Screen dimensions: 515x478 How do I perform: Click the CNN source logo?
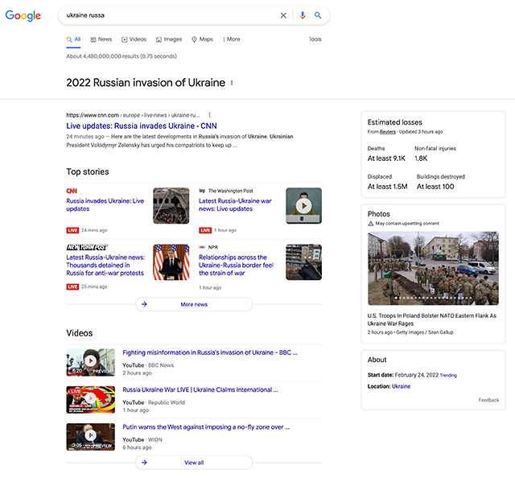[72, 191]
